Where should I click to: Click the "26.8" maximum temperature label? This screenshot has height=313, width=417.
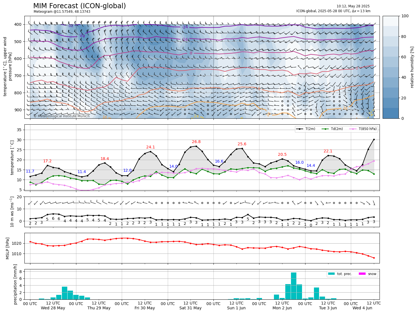click(x=196, y=142)
